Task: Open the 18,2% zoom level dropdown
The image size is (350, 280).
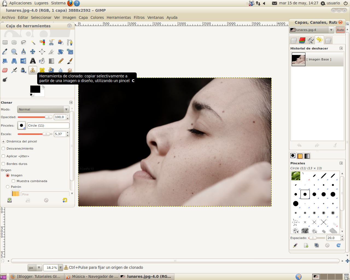Action: tap(61, 268)
